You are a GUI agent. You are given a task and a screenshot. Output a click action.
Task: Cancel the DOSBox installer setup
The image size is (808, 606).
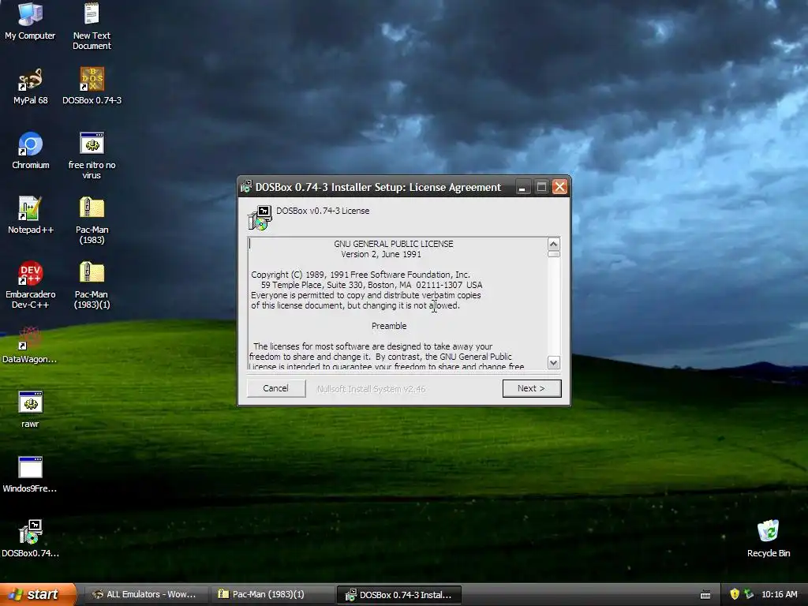[275, 388]
